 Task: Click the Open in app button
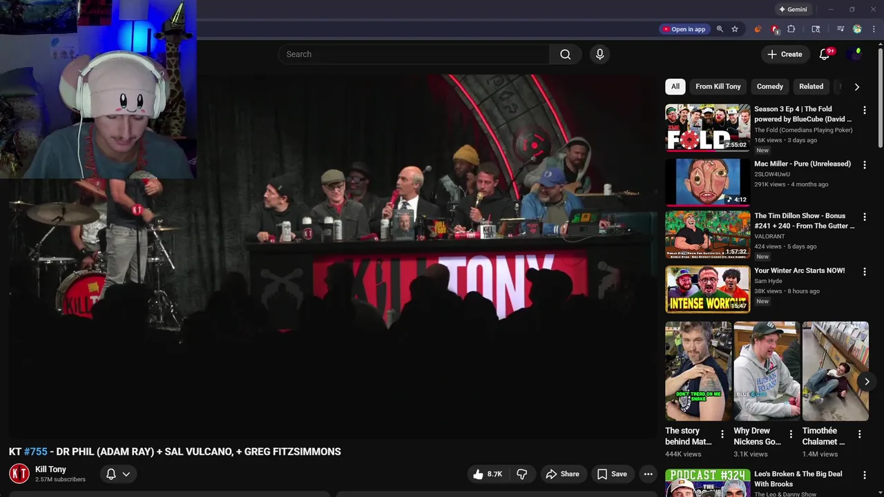tap(684, 29)
